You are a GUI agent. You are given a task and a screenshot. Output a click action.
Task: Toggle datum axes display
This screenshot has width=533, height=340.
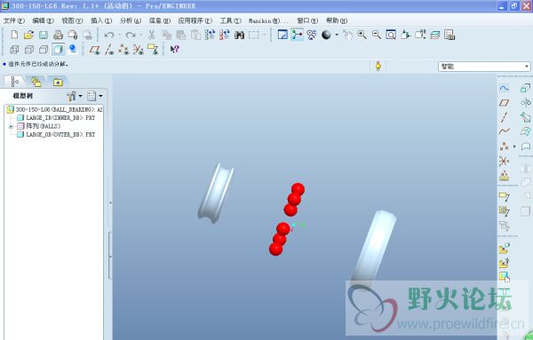pyautogui.click(x=108, y=50)
